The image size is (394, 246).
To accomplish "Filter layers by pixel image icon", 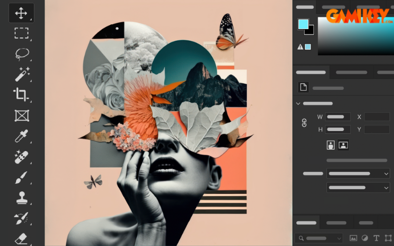I will (x=353, y=238).
